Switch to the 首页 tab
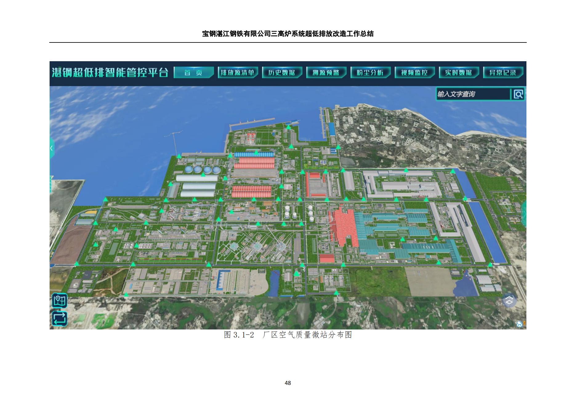 (x=193, y=73)
